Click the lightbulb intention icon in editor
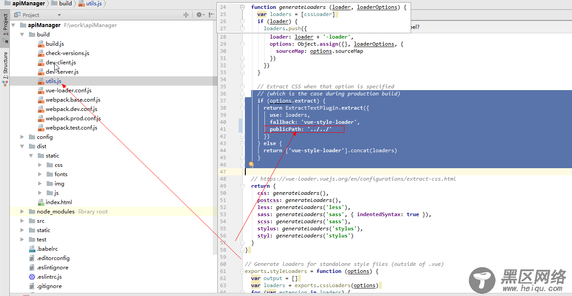Screen dimensions: 572x296 [251, 164]
